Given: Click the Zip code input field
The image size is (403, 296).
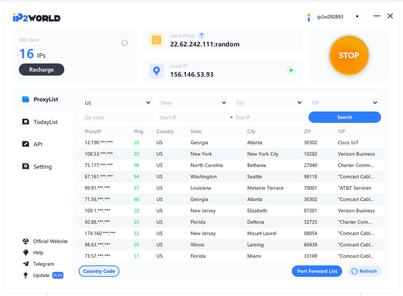Looking at the screenshot, I should (x=118, y=118).
